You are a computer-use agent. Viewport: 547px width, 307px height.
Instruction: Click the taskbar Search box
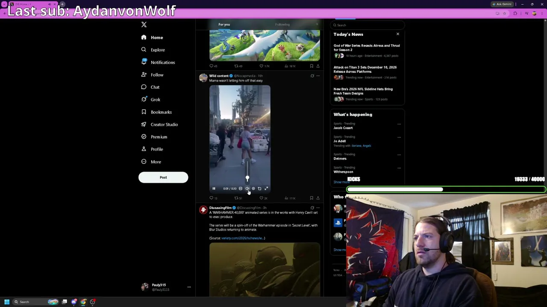point(35,302)
